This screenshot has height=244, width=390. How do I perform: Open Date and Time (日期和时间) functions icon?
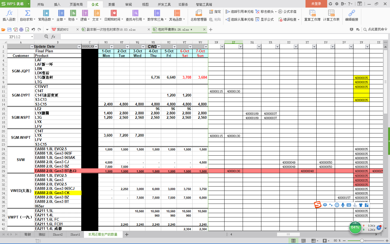coord(114,13)
